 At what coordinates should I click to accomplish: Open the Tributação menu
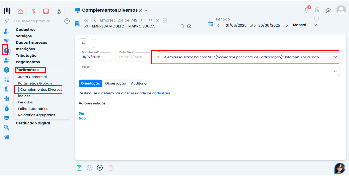(26, 55)
